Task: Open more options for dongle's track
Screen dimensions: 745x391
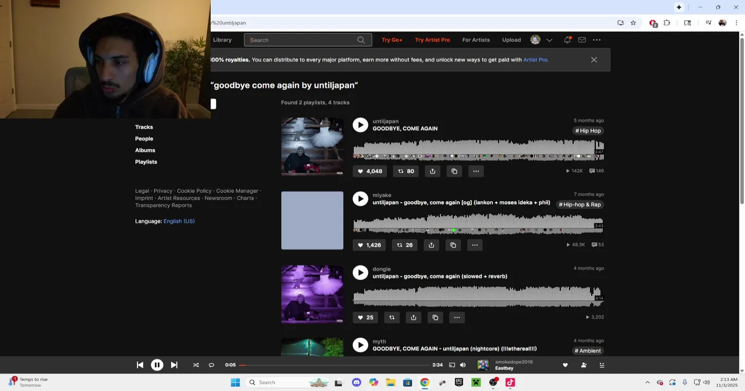Action: pos(457,317)
